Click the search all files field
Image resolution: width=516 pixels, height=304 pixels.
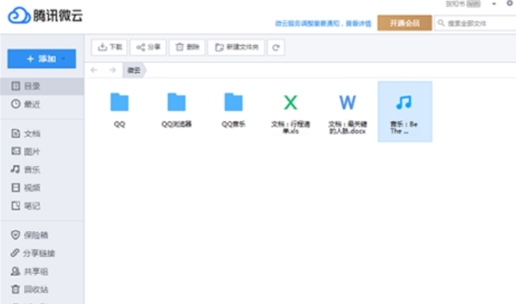tap(476, 23)
